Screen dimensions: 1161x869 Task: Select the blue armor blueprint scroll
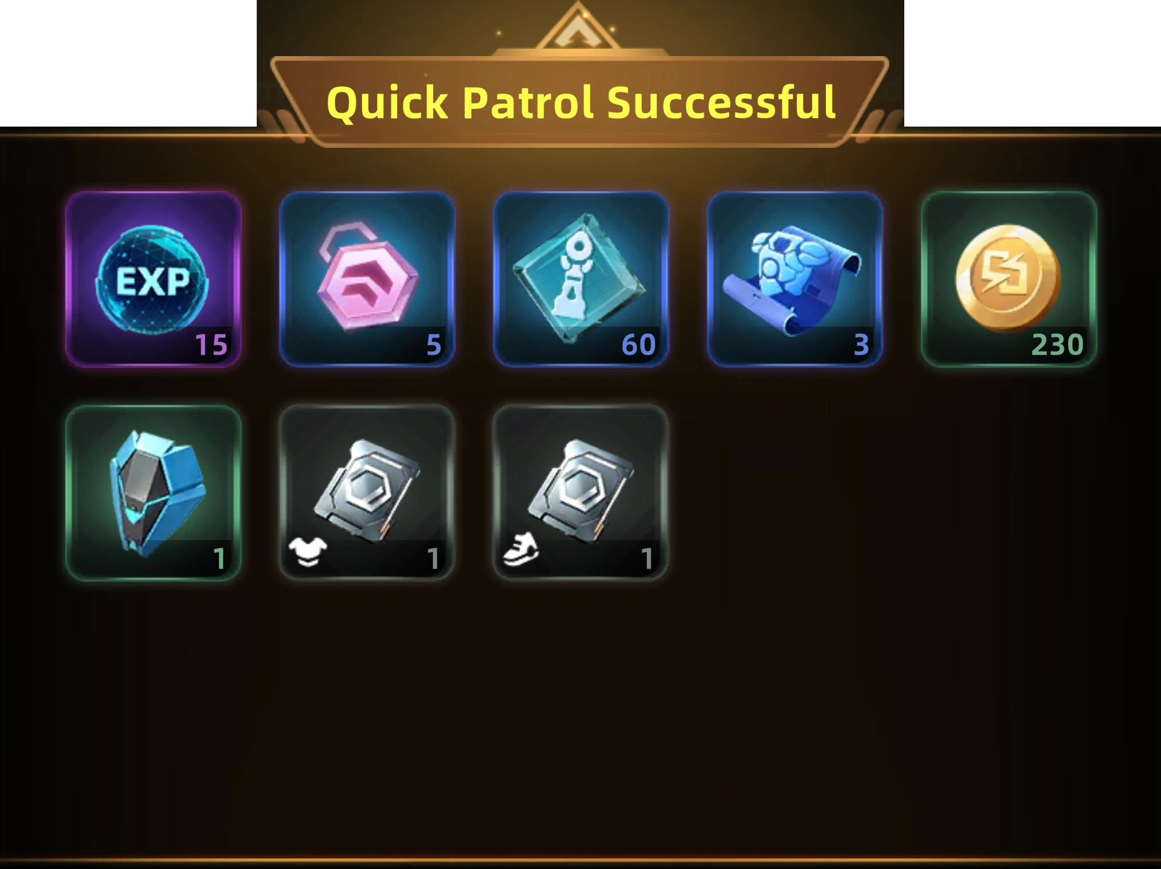coord(795,280)
